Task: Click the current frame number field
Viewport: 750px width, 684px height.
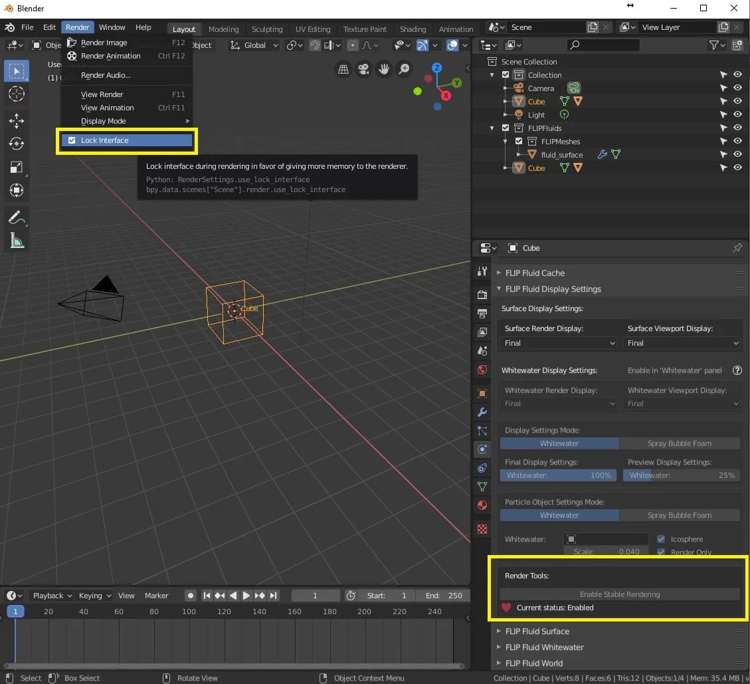Action: [x=315, y=596]
